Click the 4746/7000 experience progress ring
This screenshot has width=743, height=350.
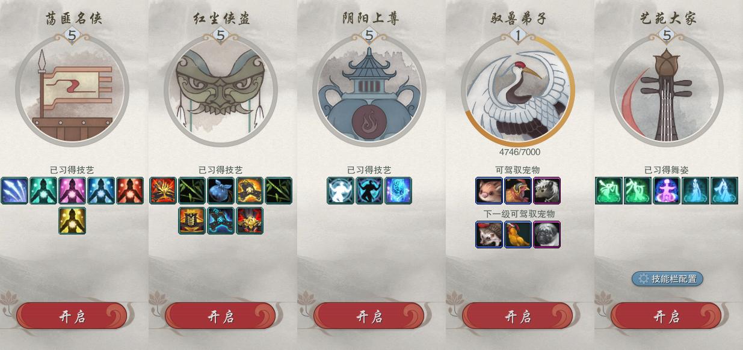coord(518,90)
